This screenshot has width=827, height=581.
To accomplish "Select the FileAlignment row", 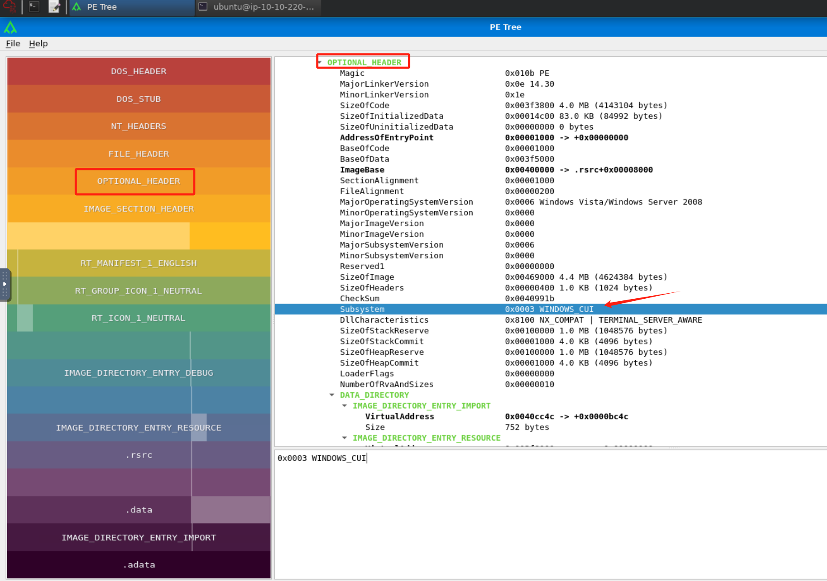I will (x=551, y=191).
